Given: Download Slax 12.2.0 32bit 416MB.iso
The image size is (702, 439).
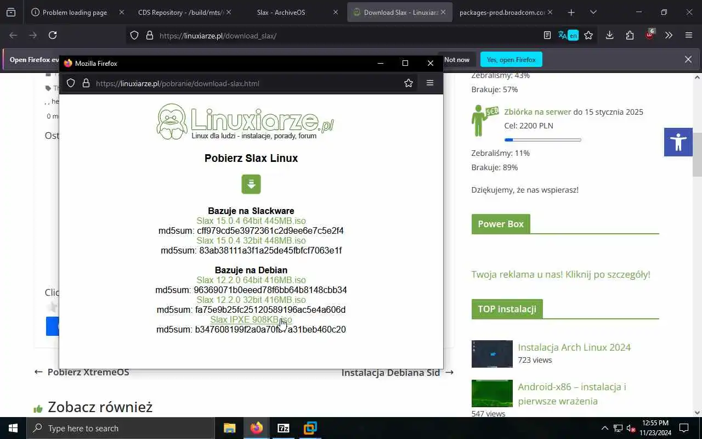Looking at the screenshot, I should pyautogui.click(x=251, y=300).
